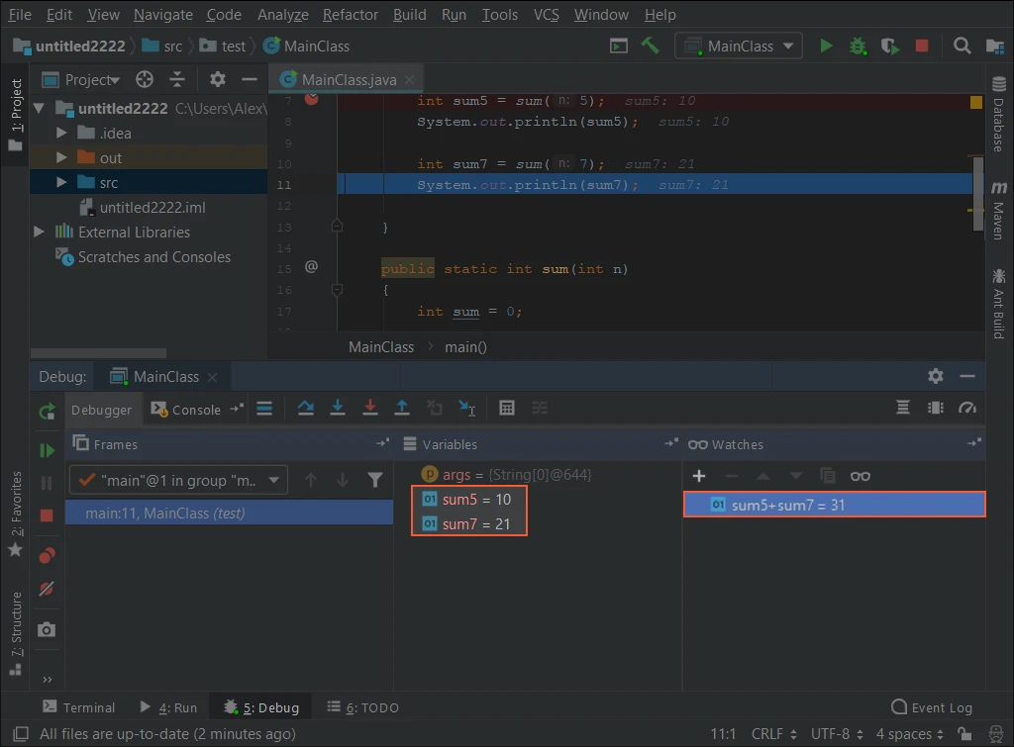This screenshot has height=747, width=1014.
Task: Open the MainClass run configuration dropdown
Action: pos(739,46)
